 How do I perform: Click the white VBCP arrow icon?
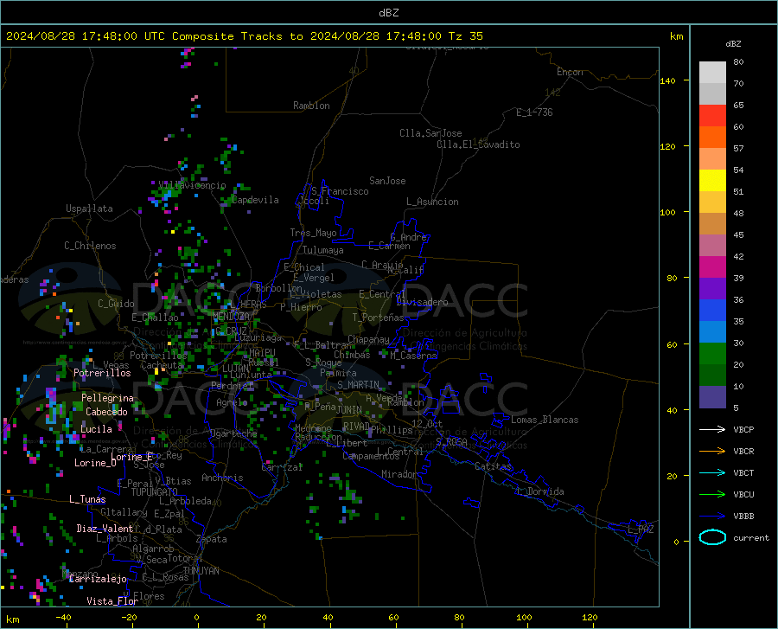pyautogui.click(x=712, y=429)
